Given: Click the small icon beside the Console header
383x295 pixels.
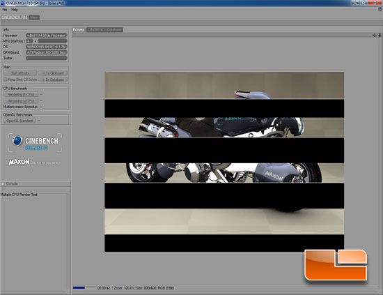Looking at the screenshot, I should (3, 183).
